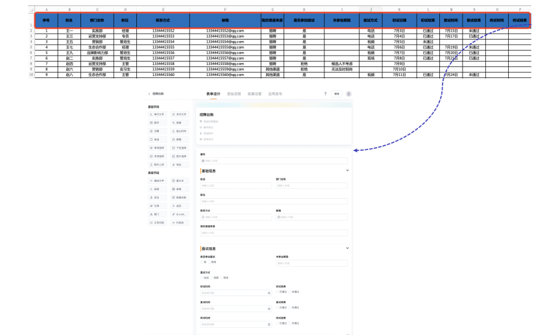The image size is (560, 335).
Task: Switch to the 应用发布 tab
Action: [275, 94]
